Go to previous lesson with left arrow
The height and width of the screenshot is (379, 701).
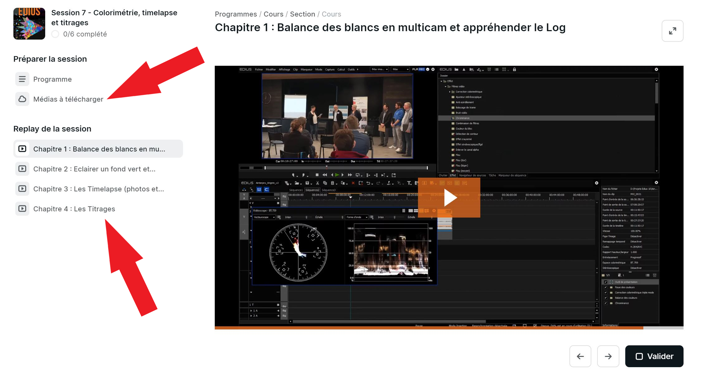(x=580, y=356)
